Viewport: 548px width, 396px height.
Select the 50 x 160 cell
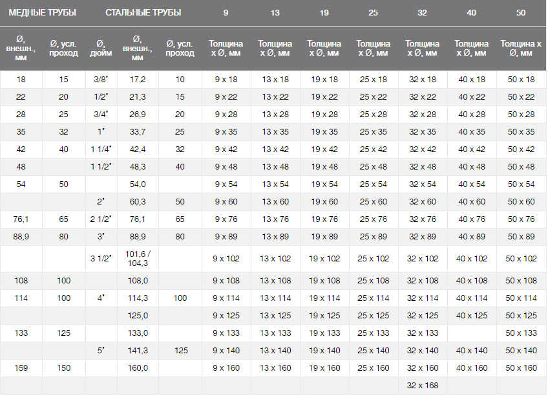[x=522, y=368]
